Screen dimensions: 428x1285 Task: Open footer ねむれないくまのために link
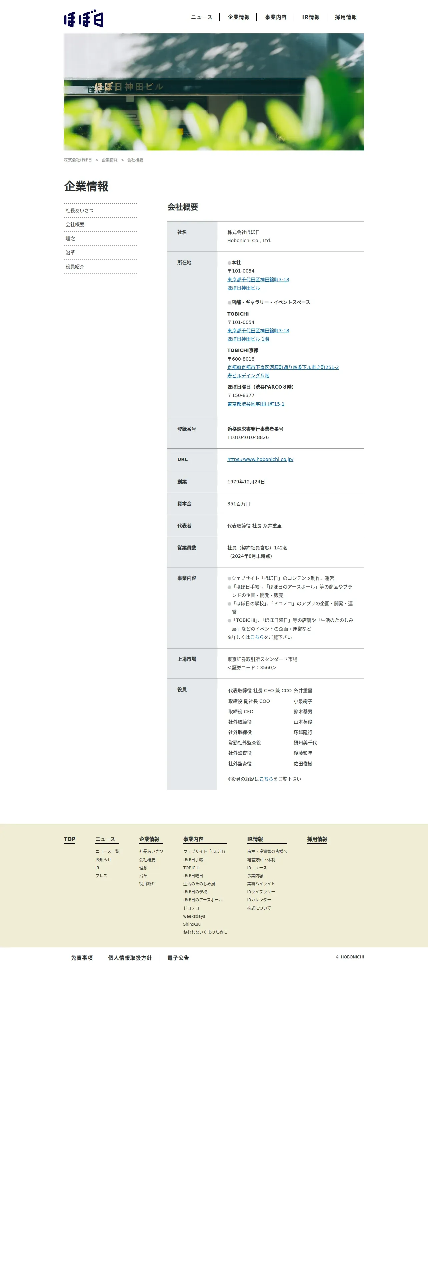[x=205, y=932]
